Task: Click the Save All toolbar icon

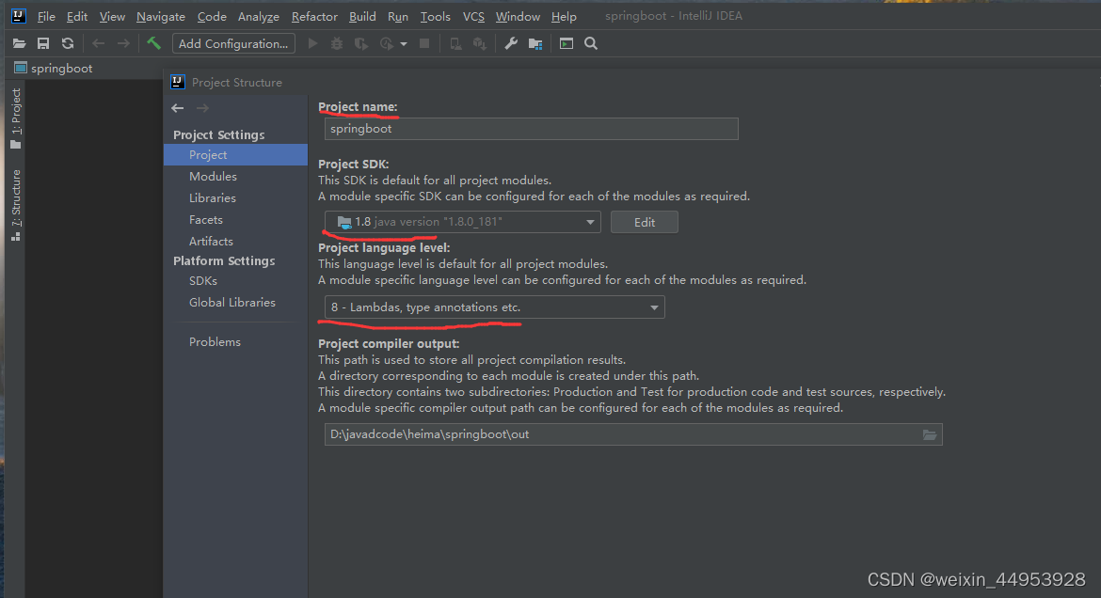Action: coord(43,43)
